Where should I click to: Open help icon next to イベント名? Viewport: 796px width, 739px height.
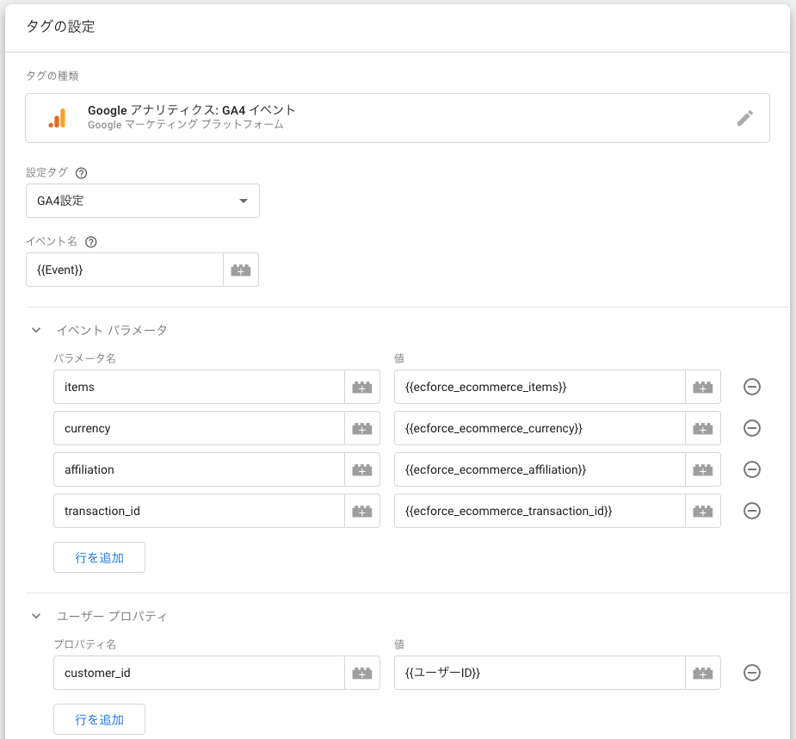pos(91,242)
